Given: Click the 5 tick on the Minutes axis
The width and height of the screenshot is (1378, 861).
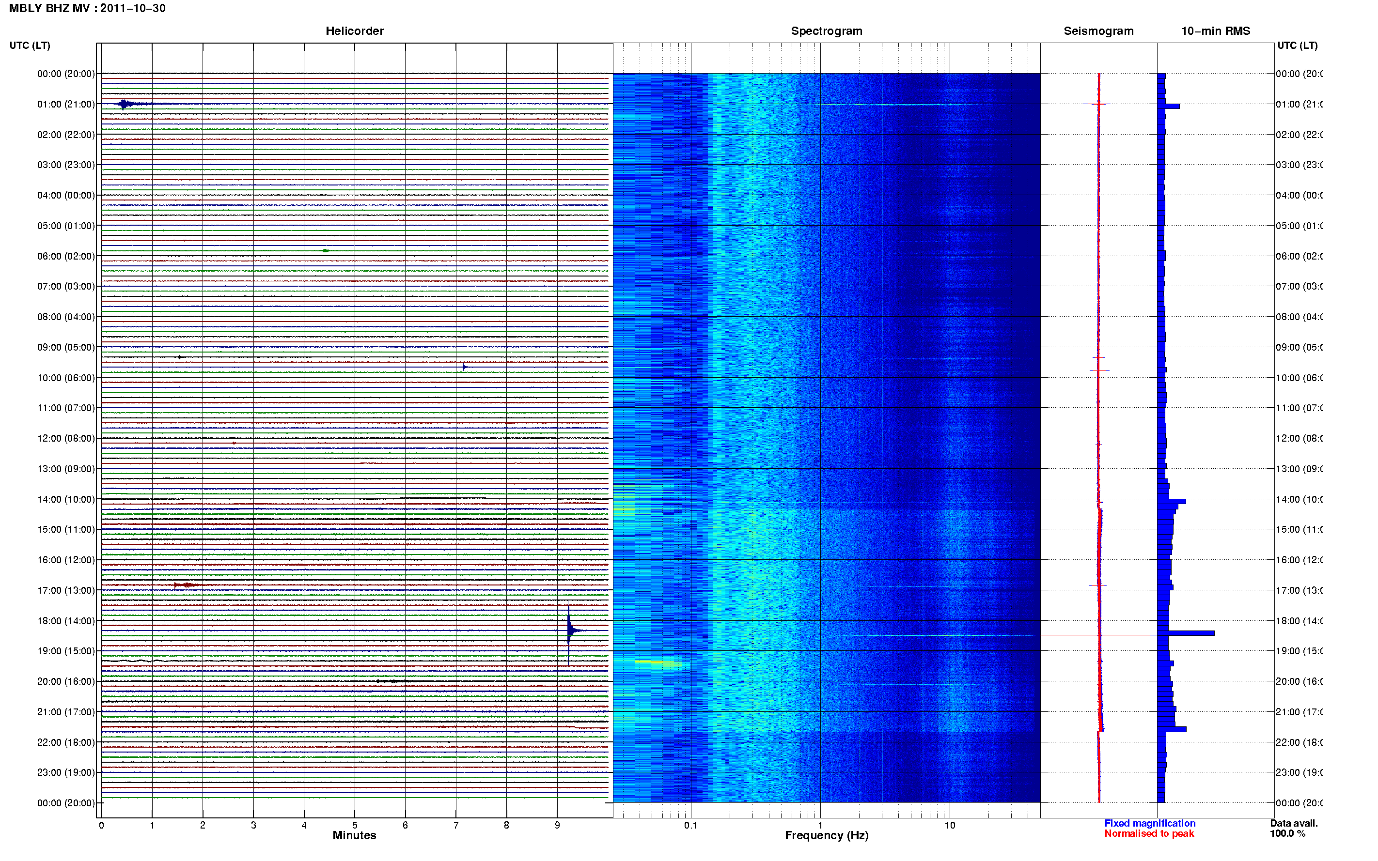Looking at the screenshot, I should click(x=354, y=825).
